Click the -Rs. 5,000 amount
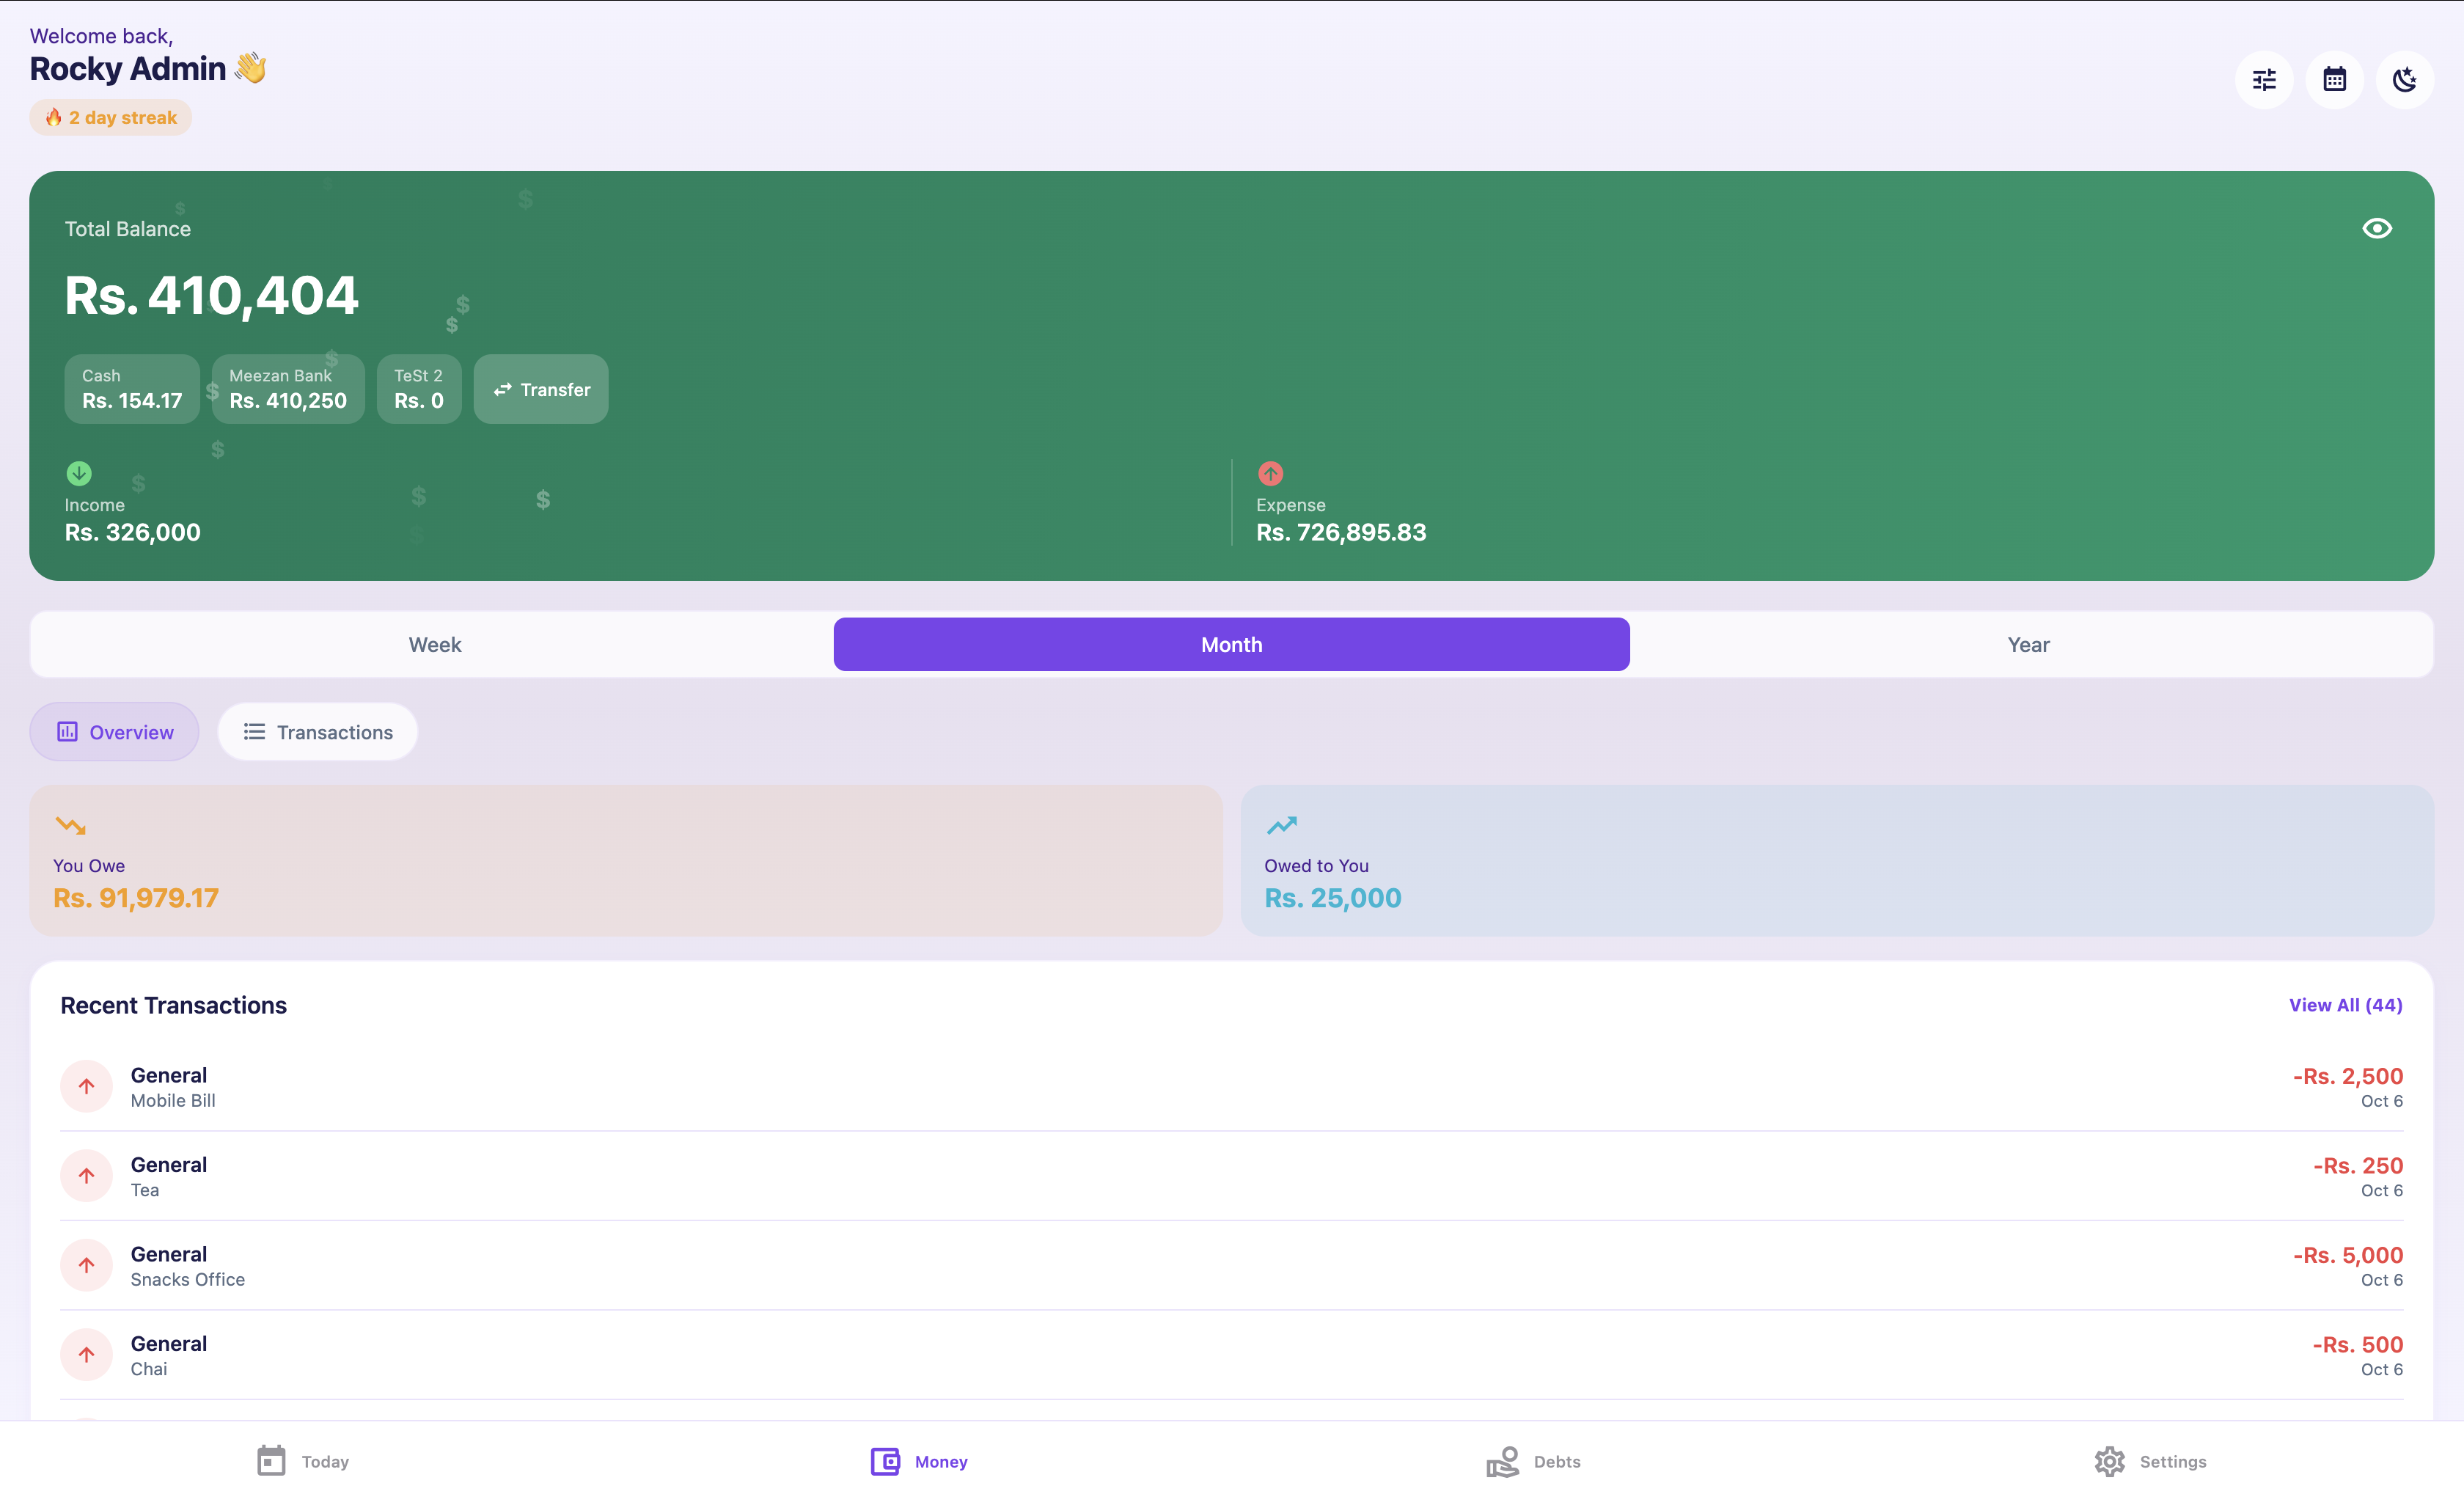The image size is (2464, 1505). pos(2347,1255)
